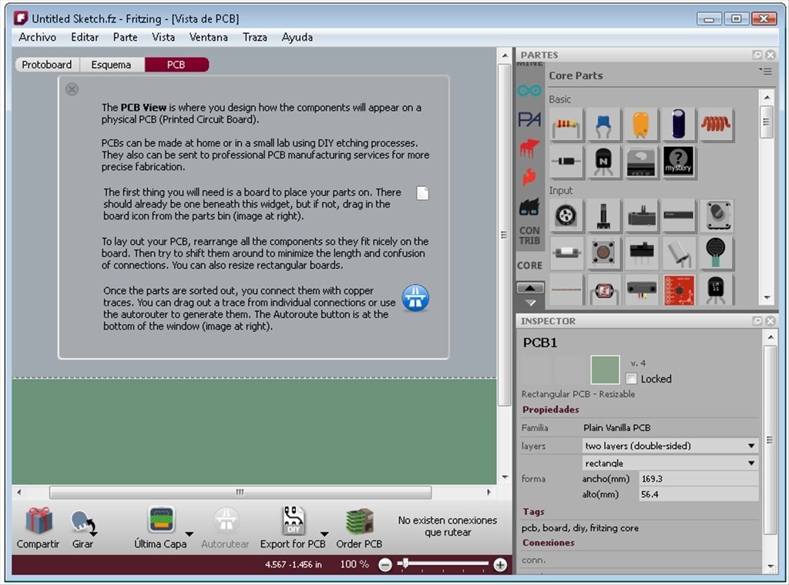Select the round force sensor part
The image size is (789, 585).
coord(716,252)
